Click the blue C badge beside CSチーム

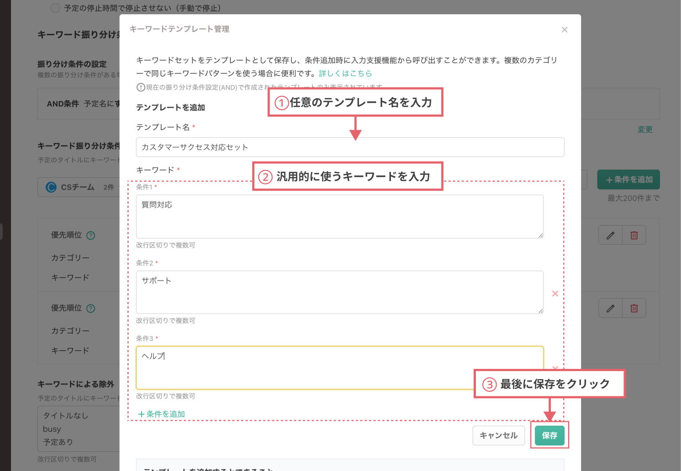pyautogui.click(x=51, y=187)
